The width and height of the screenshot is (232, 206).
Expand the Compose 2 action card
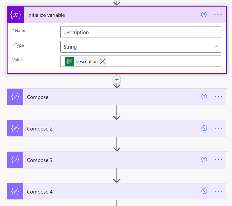coord(107,129)
